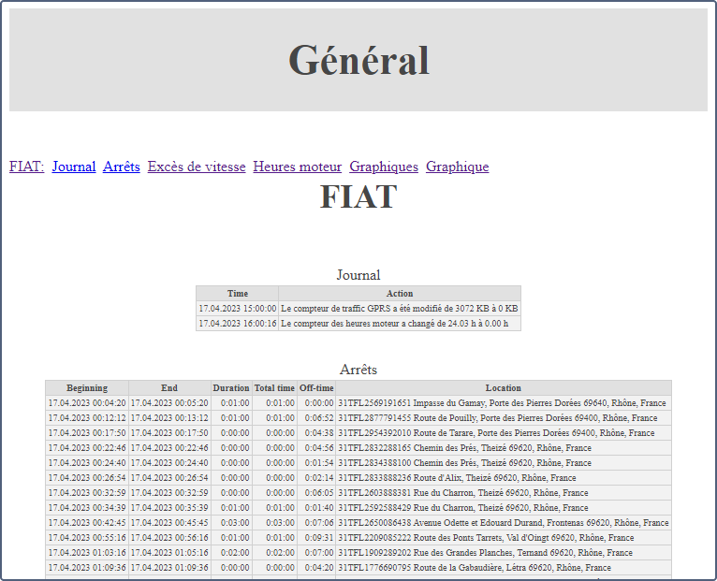Select beginning time 17.04.2023 01:09:36
This screenshot has height=581, width=717.
[87, 568]
